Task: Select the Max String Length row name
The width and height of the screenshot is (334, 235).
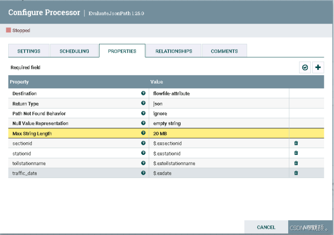Action: [32, 134]
